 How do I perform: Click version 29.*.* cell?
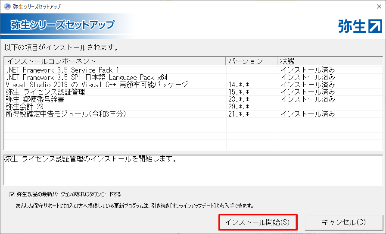click(239, 107)
